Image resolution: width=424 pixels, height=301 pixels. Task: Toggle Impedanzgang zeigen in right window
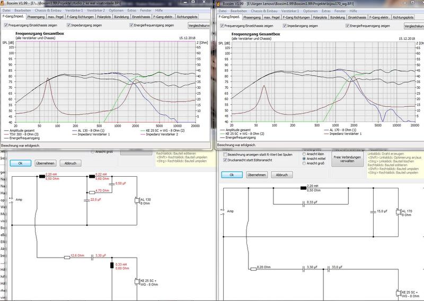[x=285, y=25]
